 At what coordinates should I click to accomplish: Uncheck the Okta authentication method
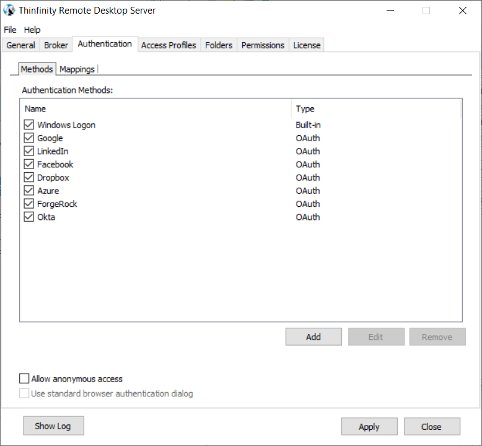click(29, 217)
